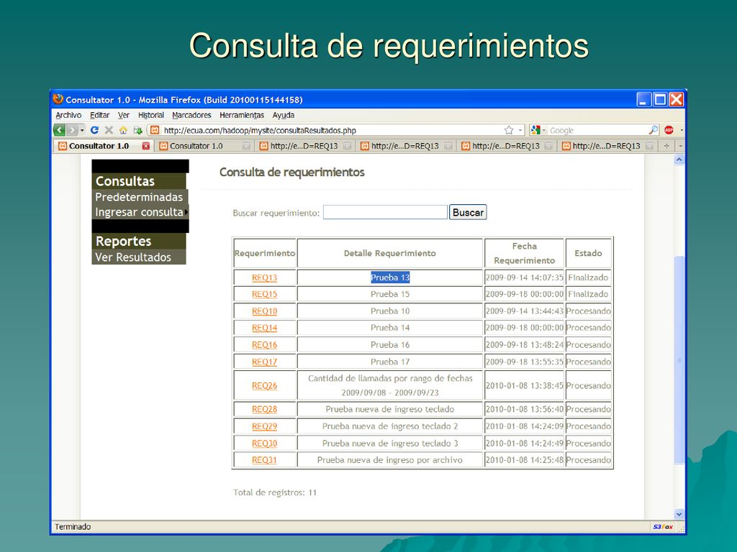Screen dimensions: 737x552
Task: Click the Reportes sidebar heading
Action: tap(139, 241)
